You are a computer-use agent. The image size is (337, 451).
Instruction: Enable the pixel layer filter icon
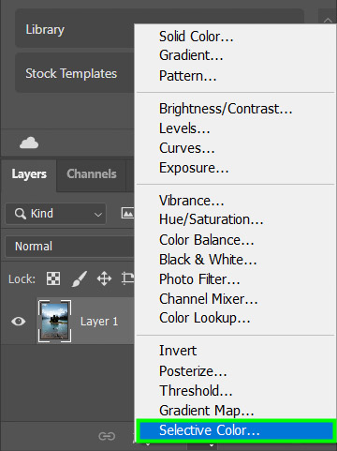127,213
